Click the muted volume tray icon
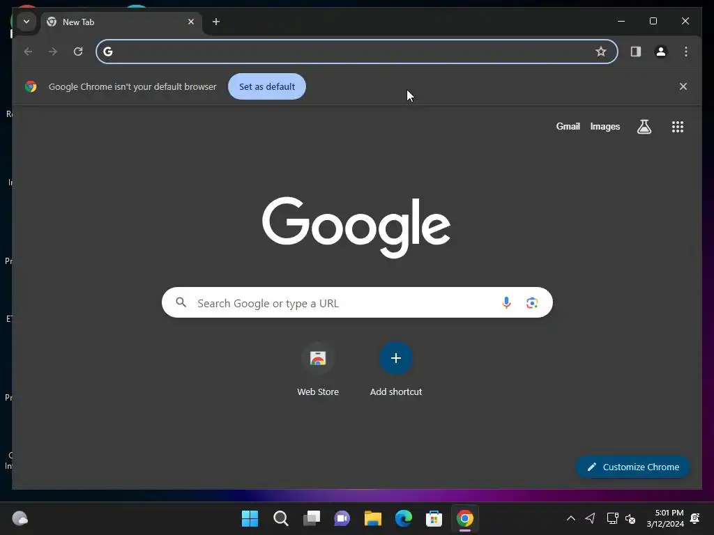Image resolution: width=714 pixels, height=535 pixels. [630, 518]
